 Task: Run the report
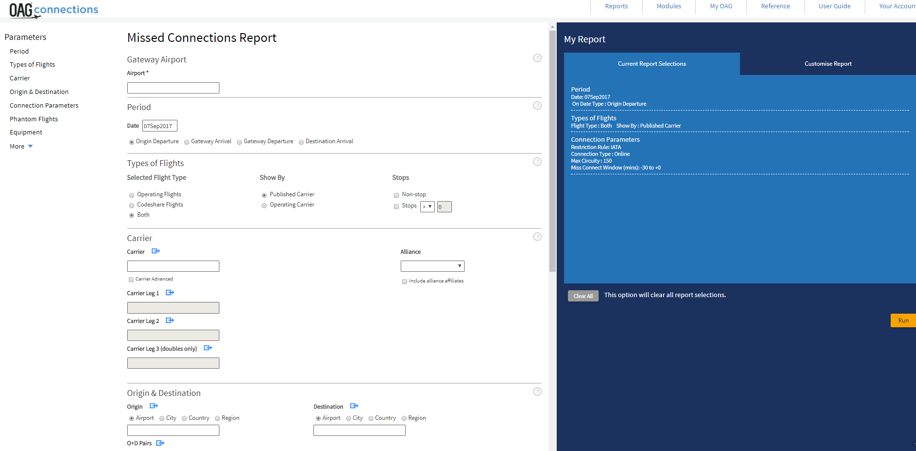click(x=903, y=320)
